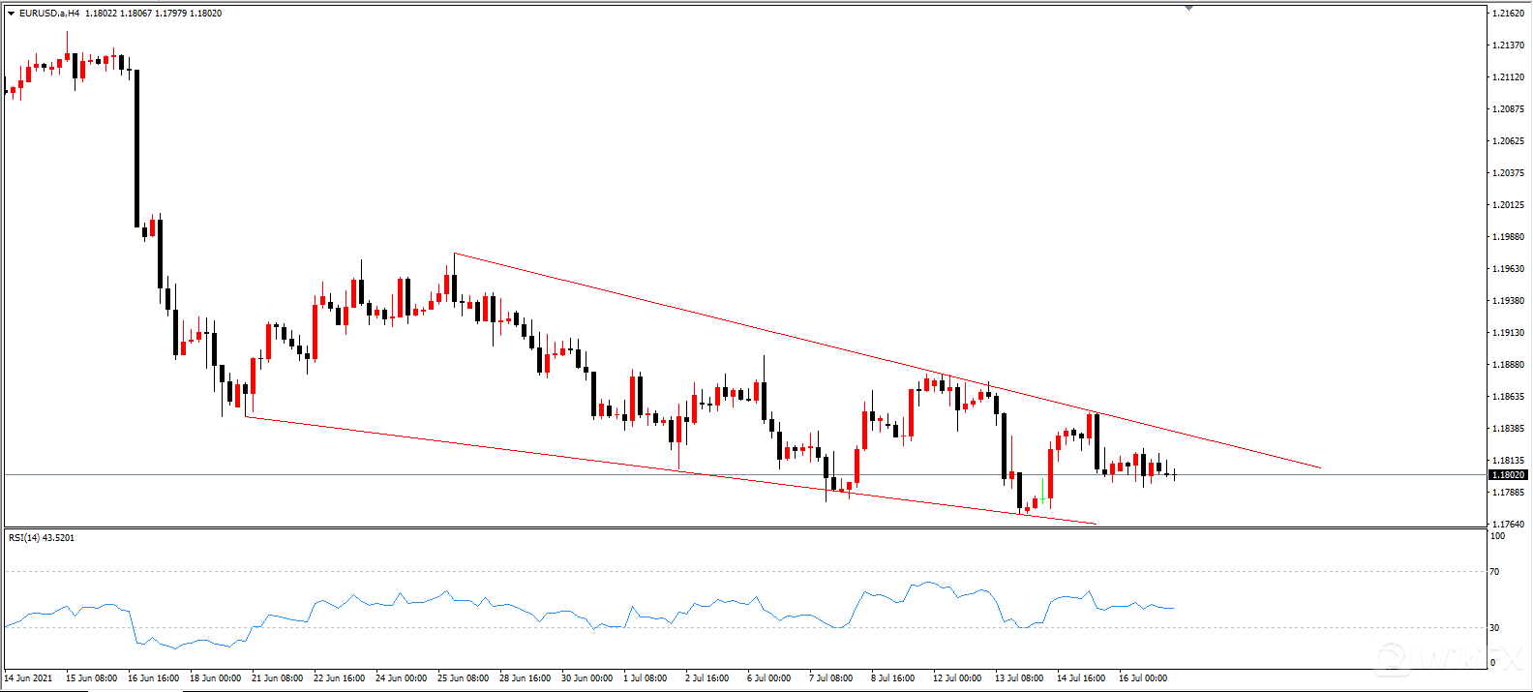Click the 14 Jun 2021 date label
This screenshot has width=1533, height=692.
(x=29, y=678)
